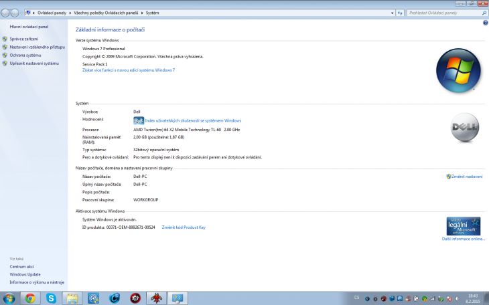Click the Windows 7 Professional text
This screenshot has width=489, height=305.
click(x=104, y=49)
